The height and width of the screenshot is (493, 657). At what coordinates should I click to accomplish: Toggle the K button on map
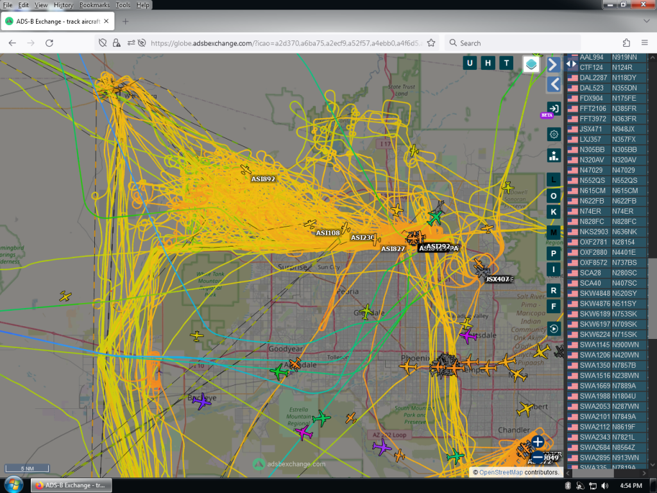click(x=554, y=212)
